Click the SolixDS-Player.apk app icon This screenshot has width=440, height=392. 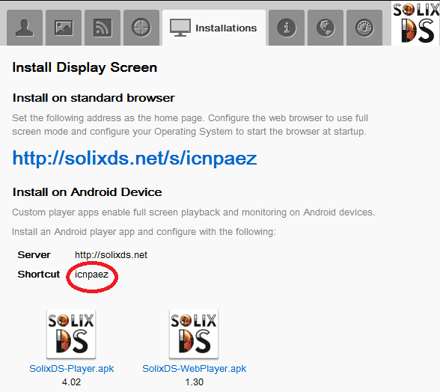[x=71, y=334]
